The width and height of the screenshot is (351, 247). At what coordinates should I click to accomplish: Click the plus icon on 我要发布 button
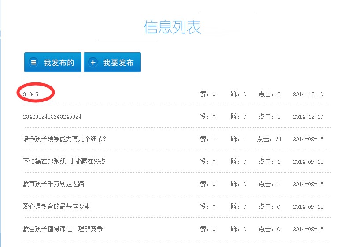(93, 62)
